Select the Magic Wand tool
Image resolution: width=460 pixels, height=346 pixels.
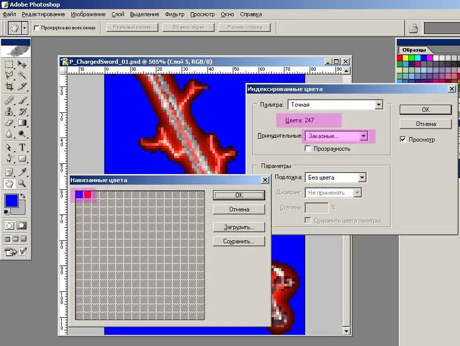coord(22,75)
